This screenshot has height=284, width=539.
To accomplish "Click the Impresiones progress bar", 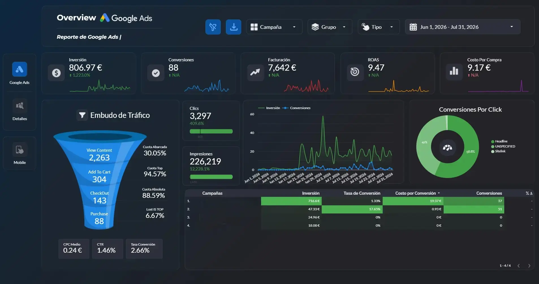I will coord(211,177).
